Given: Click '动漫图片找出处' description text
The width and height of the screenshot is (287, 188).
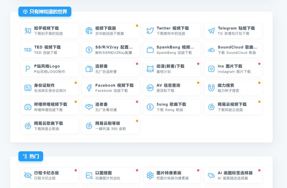Looking at the screenshot, I should click(x=108, y=178).
